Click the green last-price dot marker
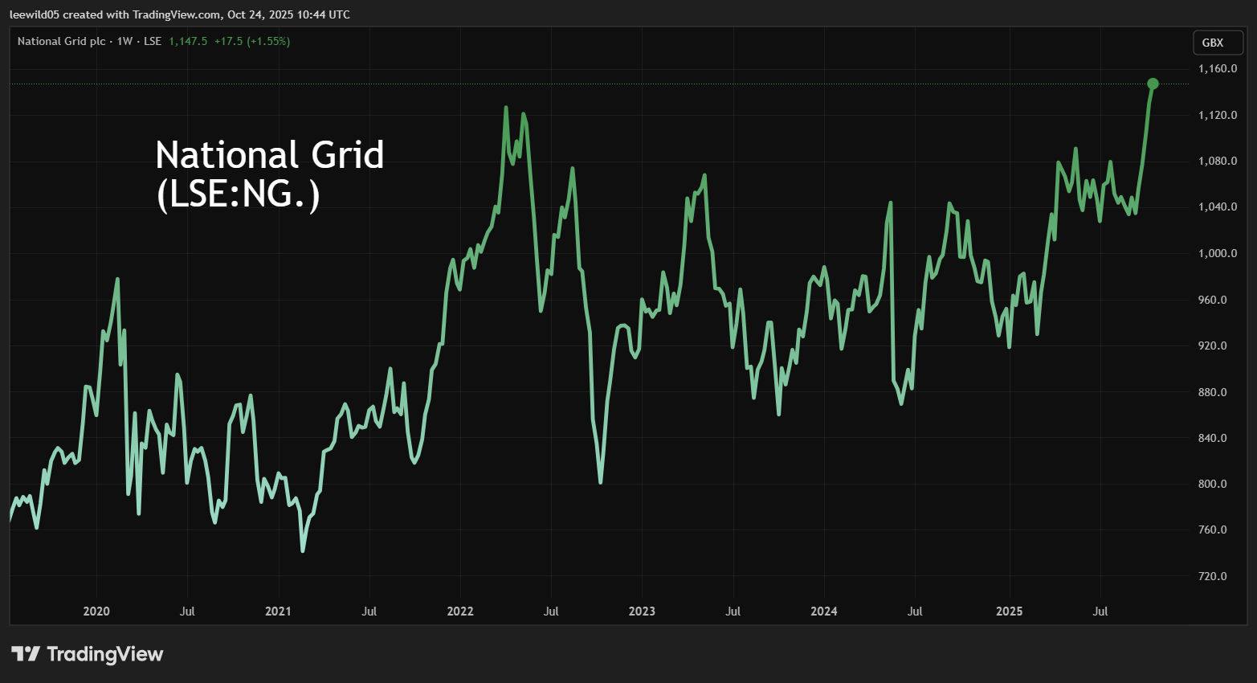The width and height of the screenshot is (1257, 683). [1153, 84]
